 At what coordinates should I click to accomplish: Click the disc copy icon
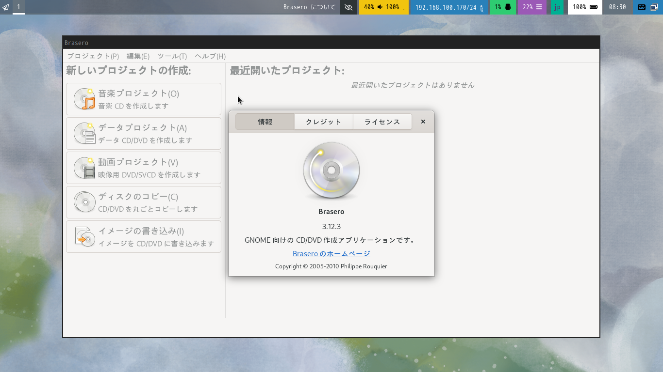coord(84,202)
